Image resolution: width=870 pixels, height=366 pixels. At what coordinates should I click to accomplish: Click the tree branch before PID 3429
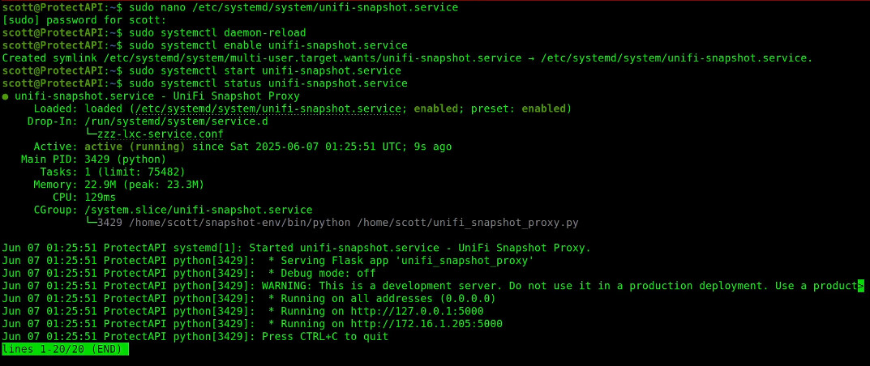click(x=91, y=223)
